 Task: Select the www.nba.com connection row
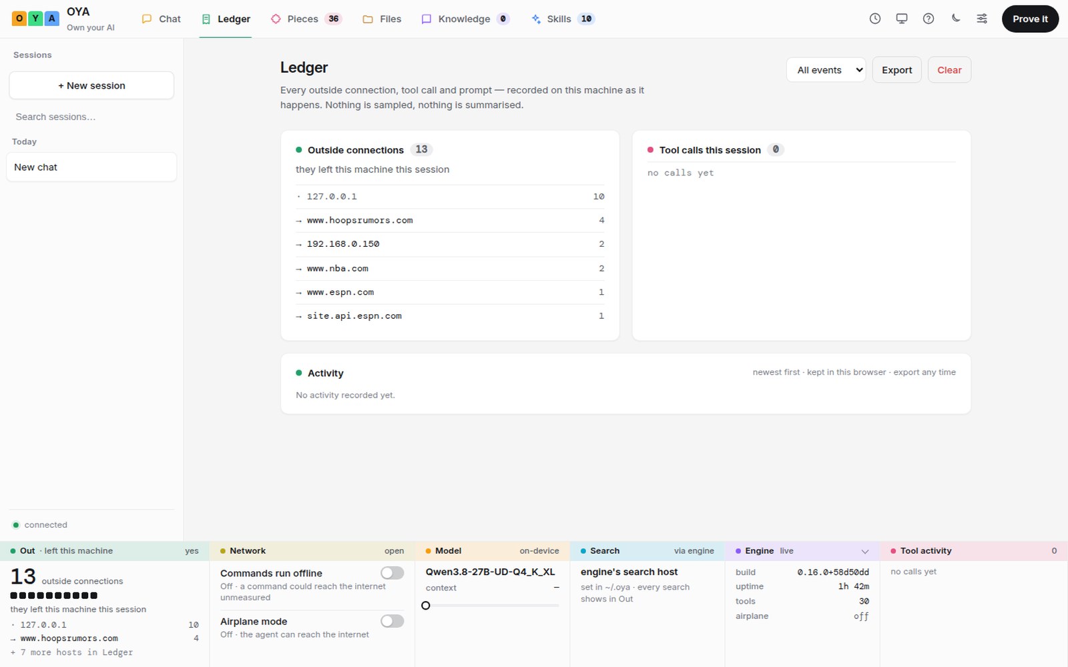(450, 268)
